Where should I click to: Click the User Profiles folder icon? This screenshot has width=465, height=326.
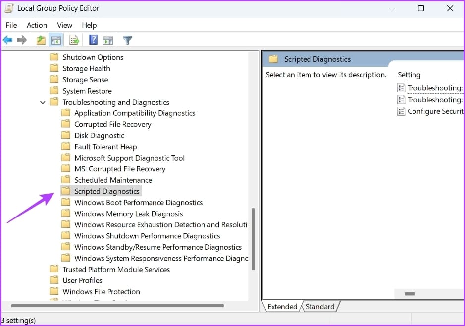pos(54,280)
